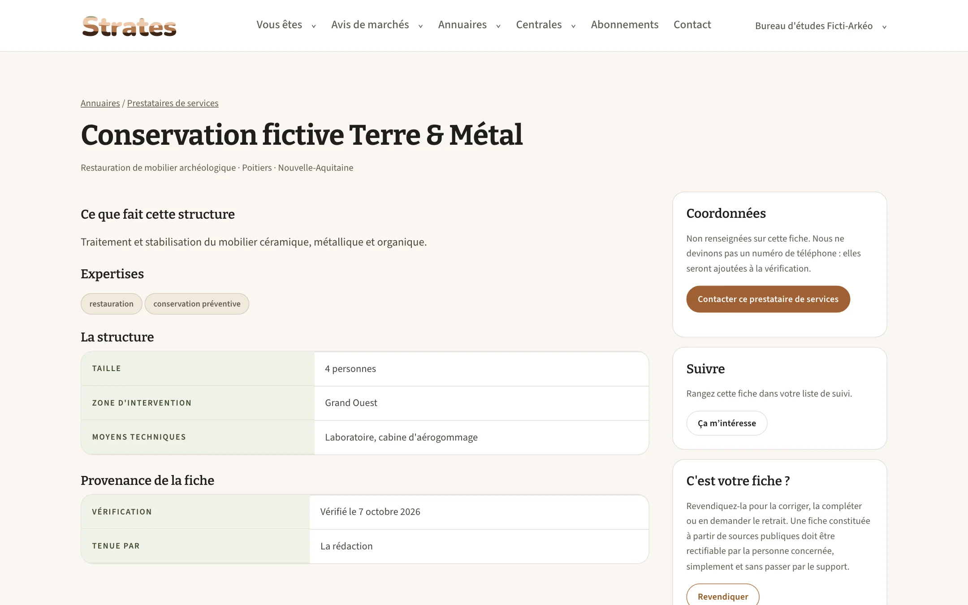Click the Revendiquer button
968x605 pixels.
[722, 596]
